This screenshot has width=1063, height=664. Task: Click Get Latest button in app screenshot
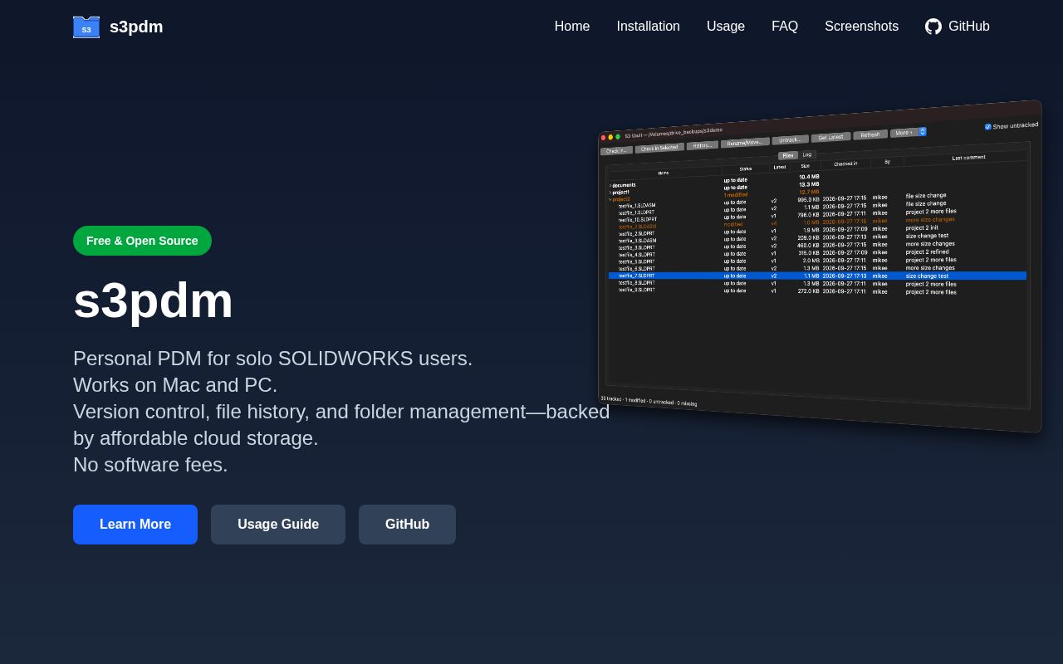coord(830,137)
